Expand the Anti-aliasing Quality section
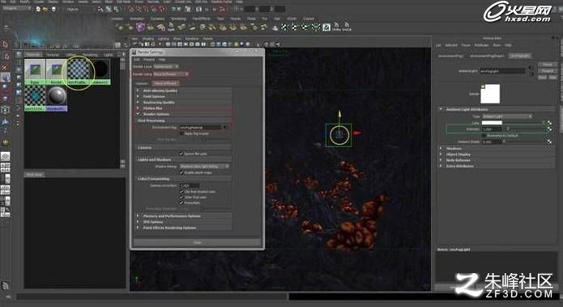Screen dimensions: 563x307 (x=184, y=90)
